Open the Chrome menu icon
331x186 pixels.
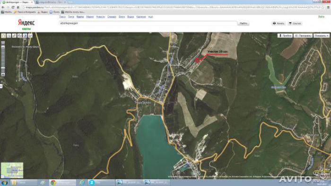[328, 7]
